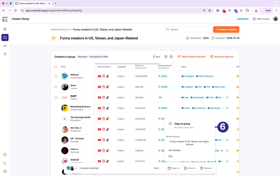Click NASCAR's Instagram icon

click(x=103, y=161)
